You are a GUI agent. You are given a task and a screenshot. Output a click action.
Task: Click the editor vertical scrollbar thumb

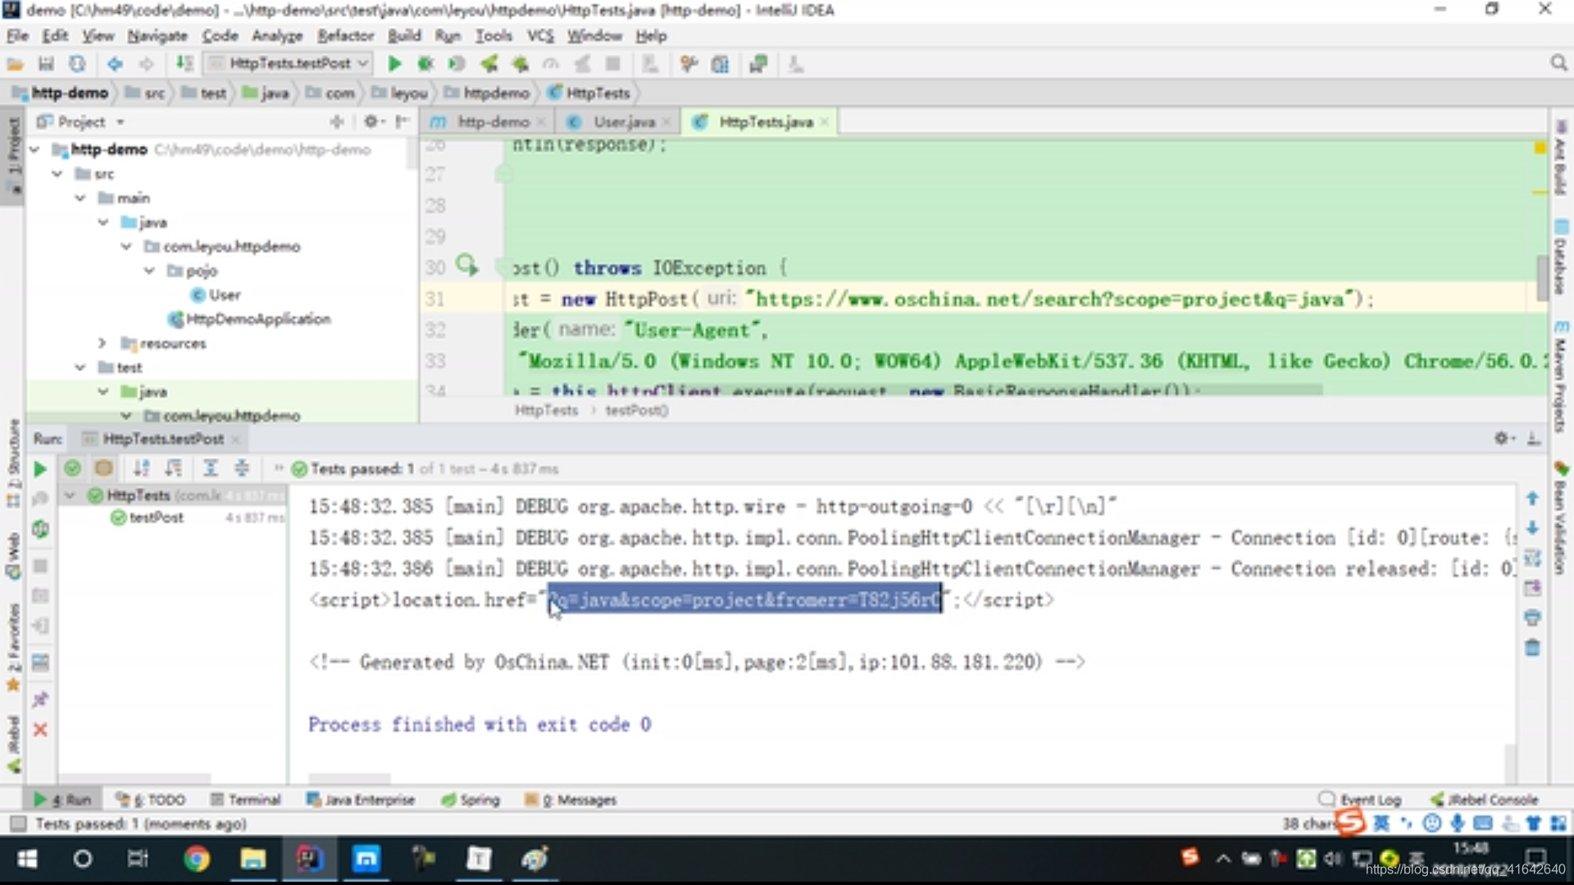(x=1541, y=277)
